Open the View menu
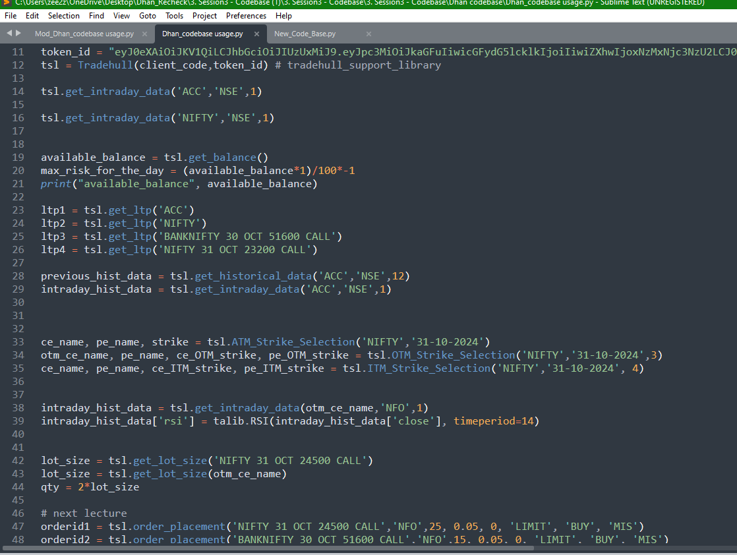Screen dimensions: 737x555 point(121,15)
